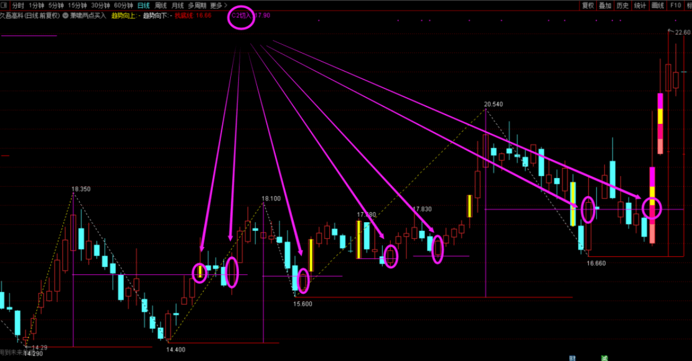Screen dimensions: 692x361
Task: Click the 22.60 high price label
Action: point(682,32)
